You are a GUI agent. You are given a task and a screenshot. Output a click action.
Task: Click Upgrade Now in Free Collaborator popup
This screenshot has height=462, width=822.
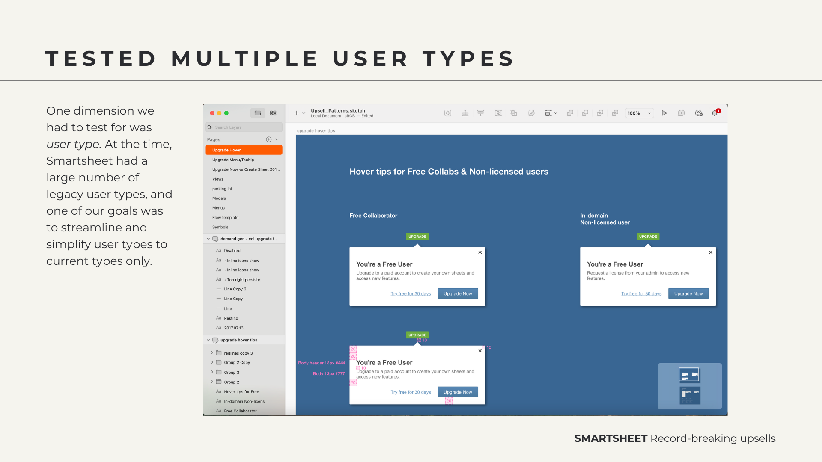pyautogui.click(x=458, y=293)
